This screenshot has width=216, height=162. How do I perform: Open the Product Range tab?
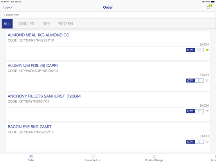tap(154, 158)
